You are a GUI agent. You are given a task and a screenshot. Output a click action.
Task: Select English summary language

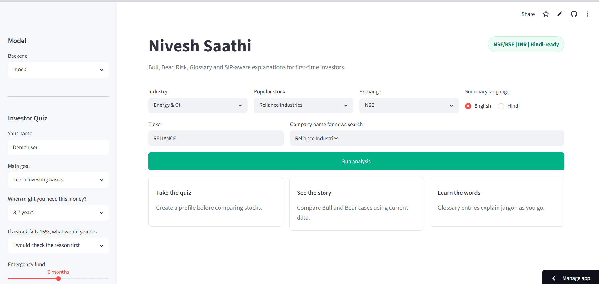point(478,106)
